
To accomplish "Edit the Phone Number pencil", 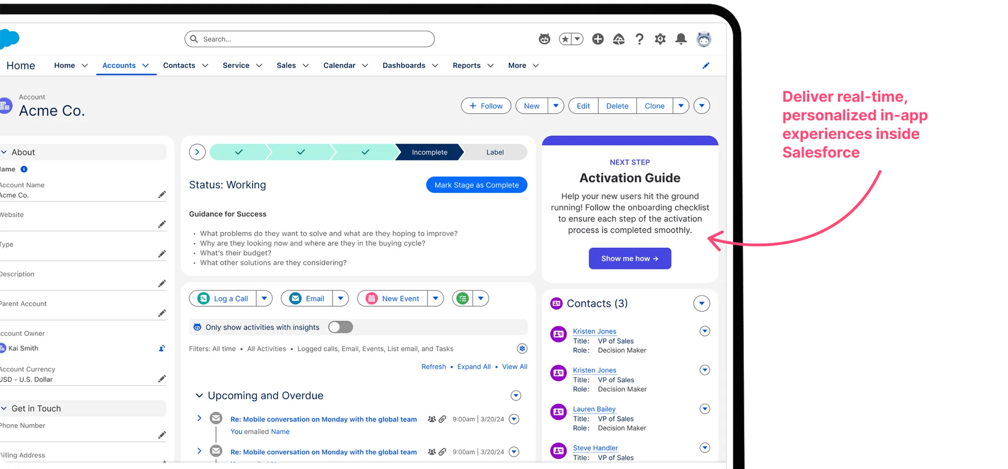I will pos(162,435).
